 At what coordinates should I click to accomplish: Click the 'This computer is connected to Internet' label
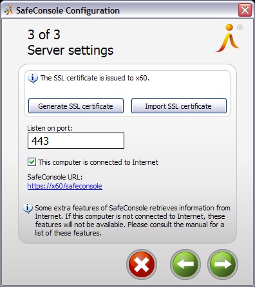(x=98, y=162)
